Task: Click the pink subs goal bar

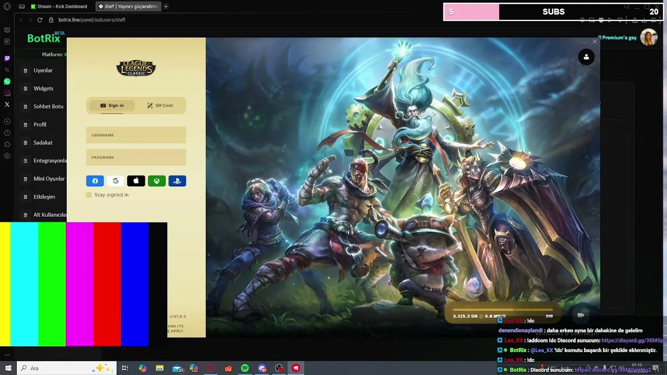Action: coord(472,11)
